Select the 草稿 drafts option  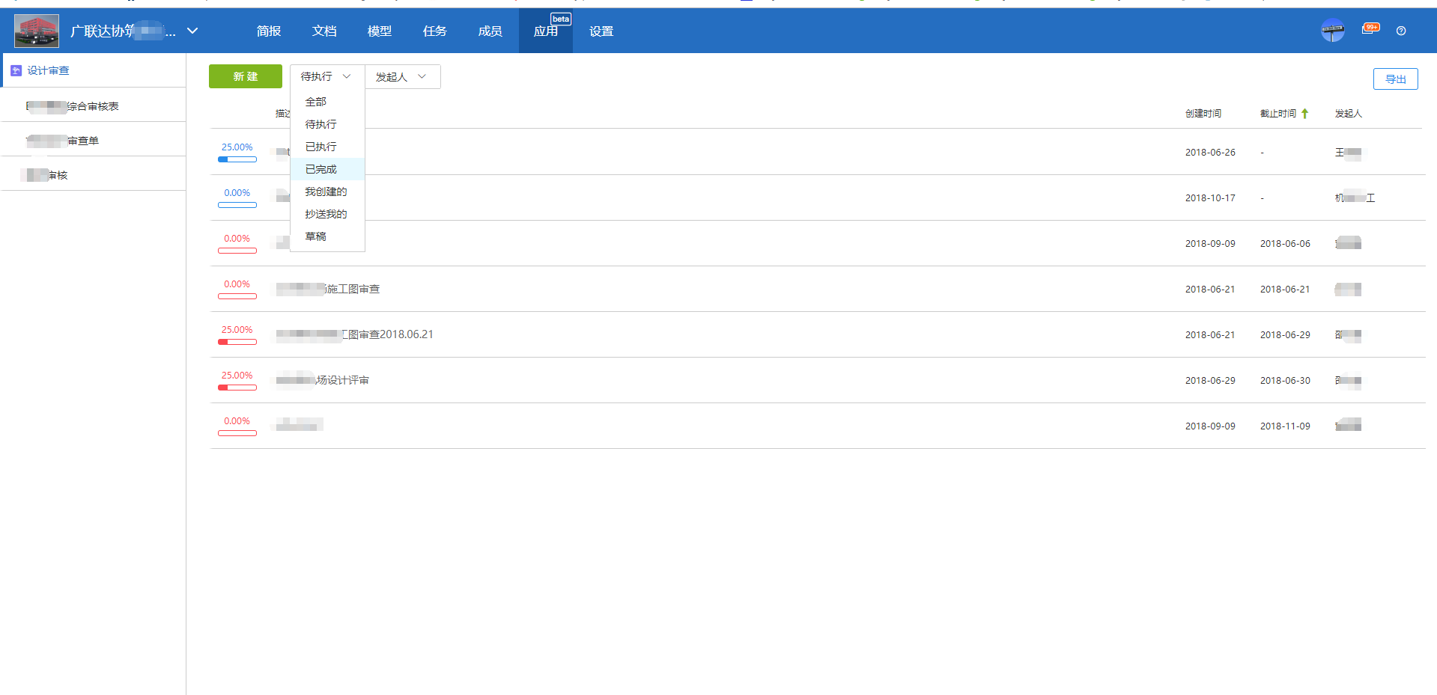tap(316, 236)
